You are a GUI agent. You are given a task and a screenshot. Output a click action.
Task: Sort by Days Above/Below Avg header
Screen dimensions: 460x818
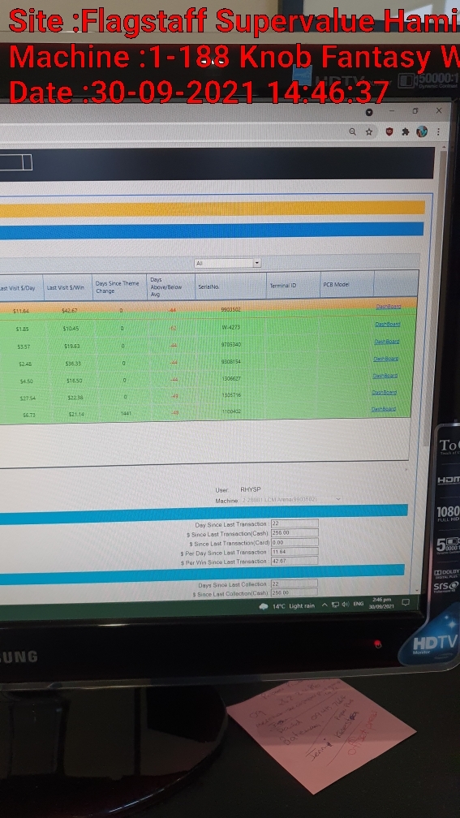(x=170, y=287)
